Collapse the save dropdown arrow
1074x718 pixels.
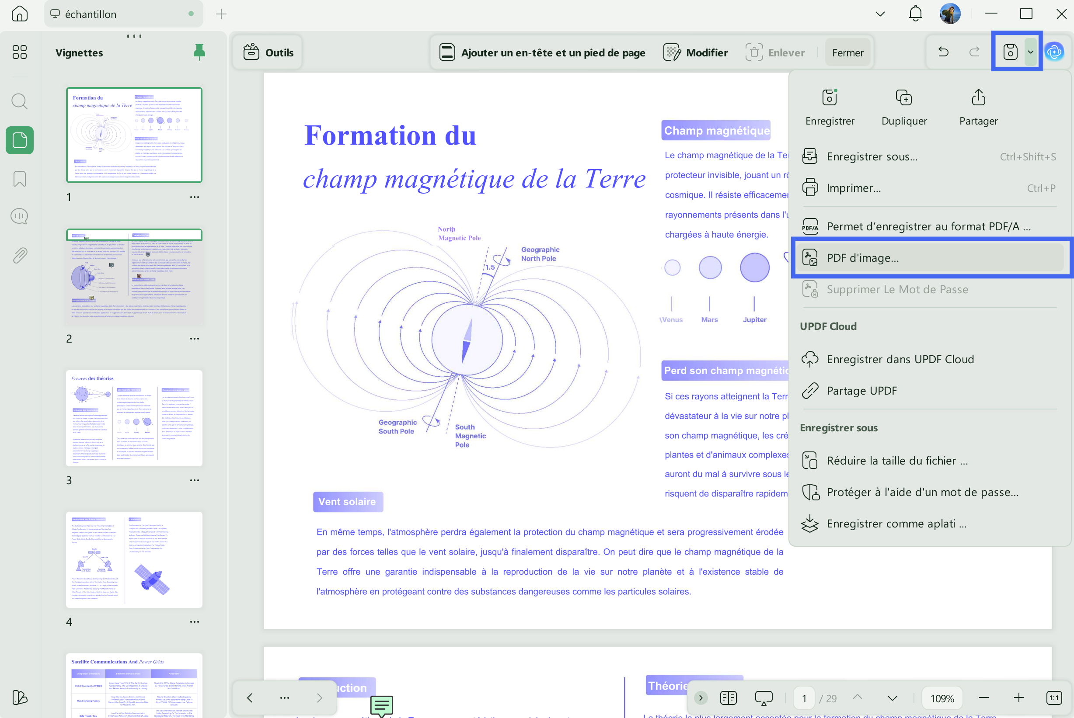(x=1030, y=52)
